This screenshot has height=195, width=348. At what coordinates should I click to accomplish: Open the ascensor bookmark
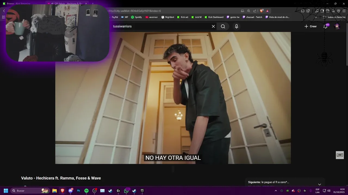pos(151,17)
